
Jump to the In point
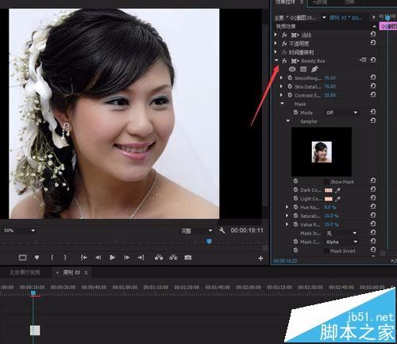click(84, 258)
